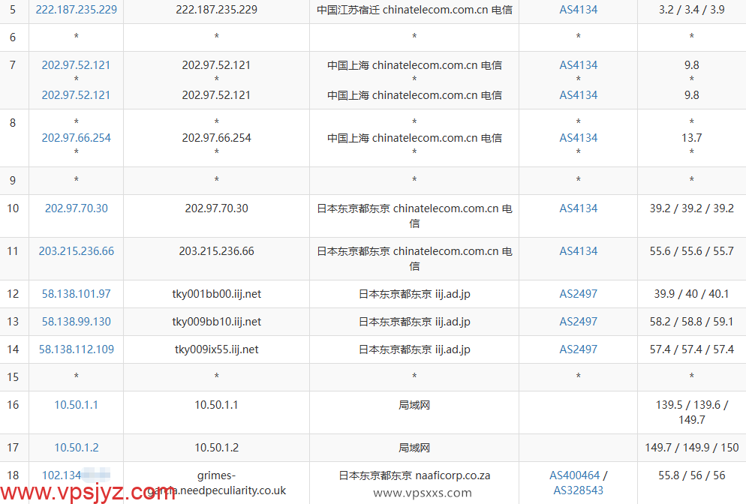Select IP 202.97.66.254 in hop 8
The height and width of the screenshot is (504, 746).
[x=76, y=137]
